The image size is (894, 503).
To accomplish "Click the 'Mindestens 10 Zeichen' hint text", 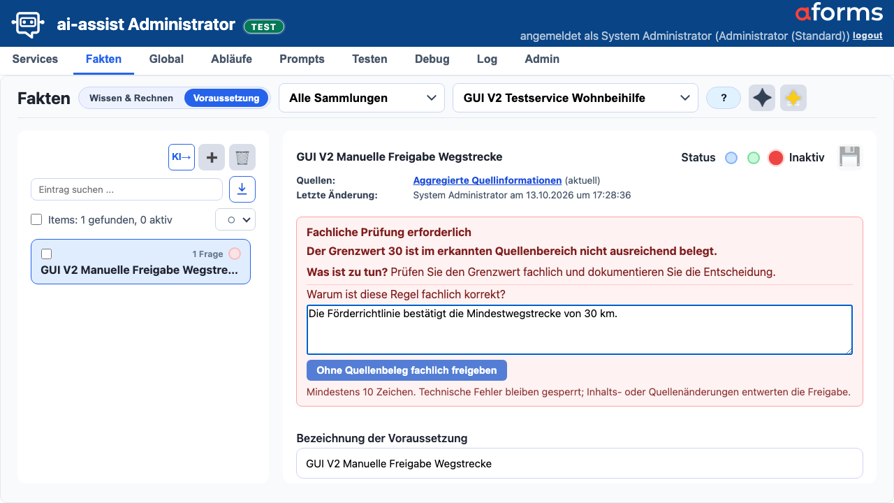I will coord(578,392).
